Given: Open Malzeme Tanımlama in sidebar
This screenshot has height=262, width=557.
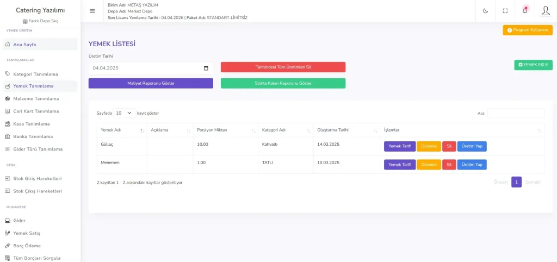Looking at the screenshot, I should coord(36,99).
